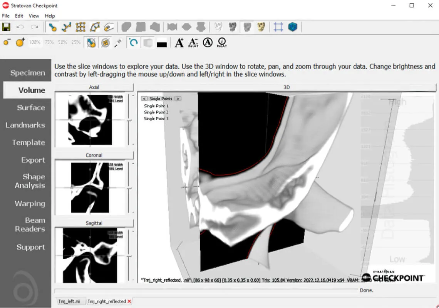The width and height of the screenshot is (439, 308).
Task: Select Single Point 2 in the list
Action: 156,112
